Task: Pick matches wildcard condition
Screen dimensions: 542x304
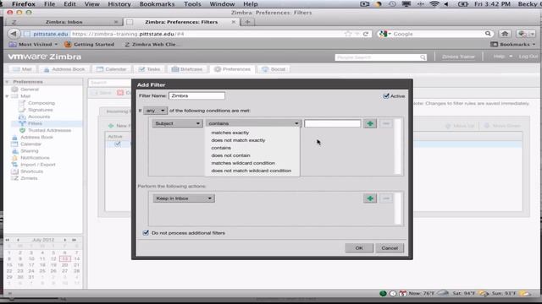Action: click(x=243, y=163)
